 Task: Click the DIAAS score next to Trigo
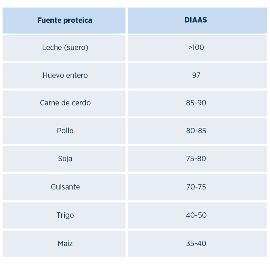coord(196,215)
